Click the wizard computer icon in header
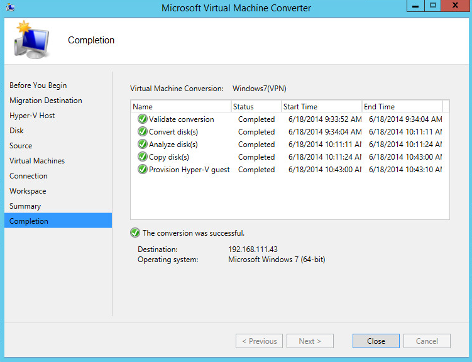Viewport: 472px width, 362px height. pos(31,40)
